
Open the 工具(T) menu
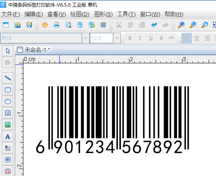126,14
